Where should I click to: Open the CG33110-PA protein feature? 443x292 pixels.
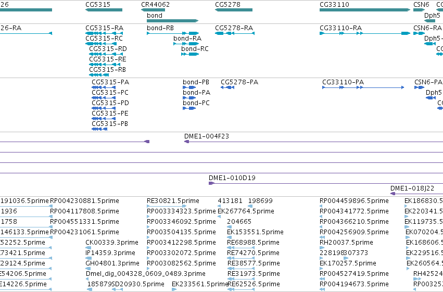(x=363, y=87)
